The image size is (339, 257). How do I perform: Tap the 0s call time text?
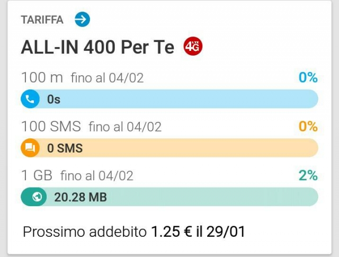click(x=53, y=99)
